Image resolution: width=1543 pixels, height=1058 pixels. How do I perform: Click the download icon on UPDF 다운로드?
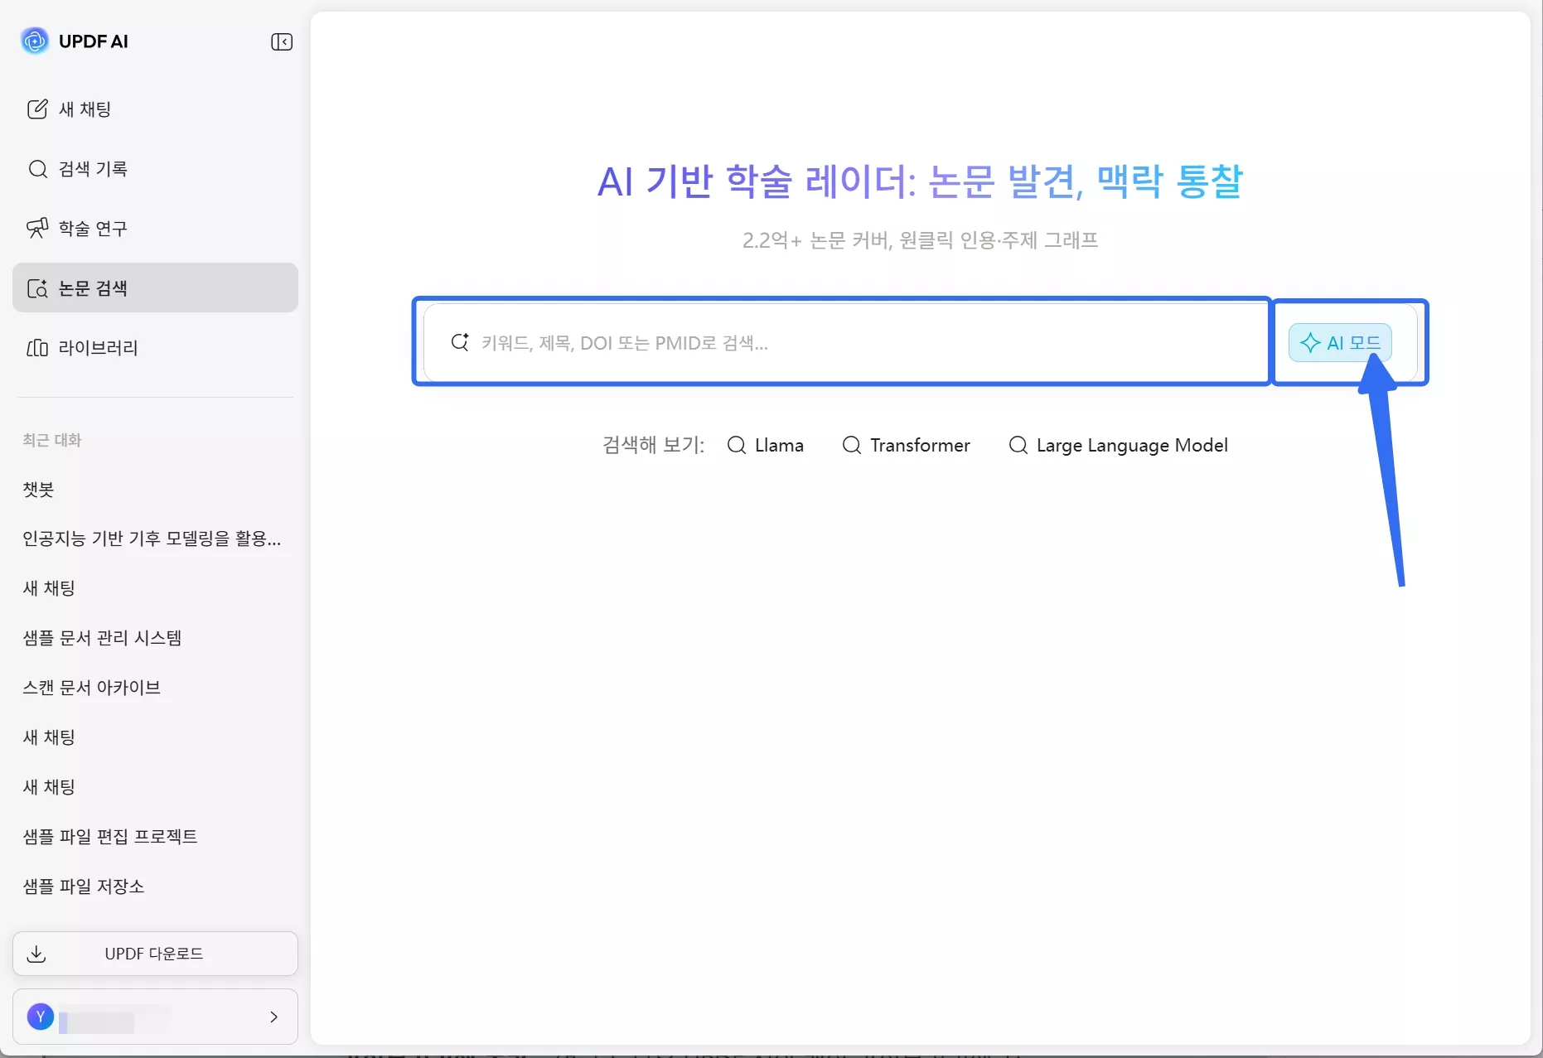tap(37, 954)
